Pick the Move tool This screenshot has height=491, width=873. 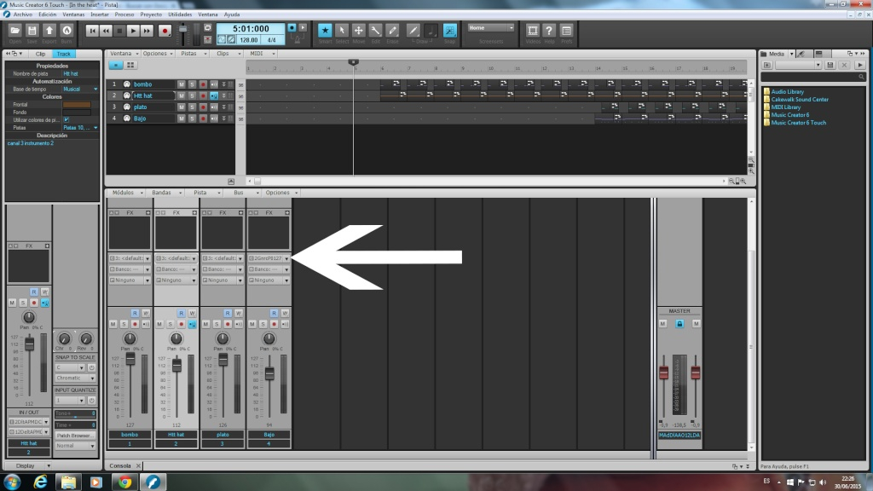[359, 31]
